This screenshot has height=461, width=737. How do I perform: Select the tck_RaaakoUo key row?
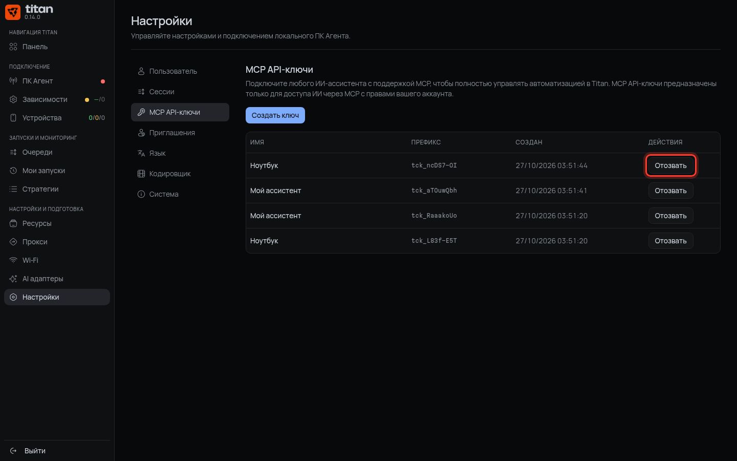[483, 216]
